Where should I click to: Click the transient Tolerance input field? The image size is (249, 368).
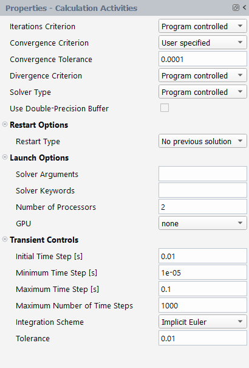pos(203,338)
